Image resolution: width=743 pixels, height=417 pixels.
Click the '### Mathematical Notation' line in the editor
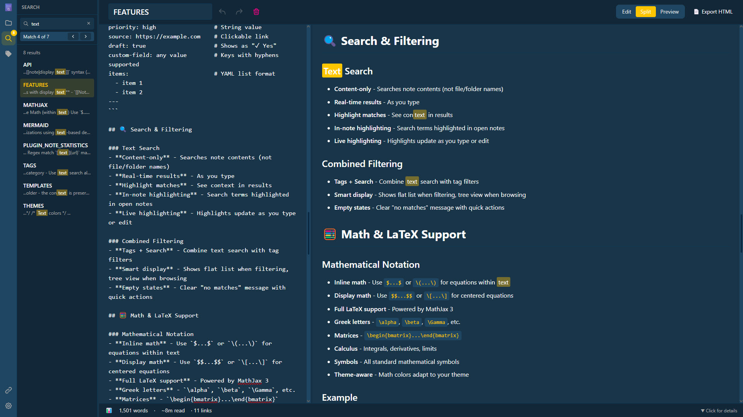click(151, 334)
